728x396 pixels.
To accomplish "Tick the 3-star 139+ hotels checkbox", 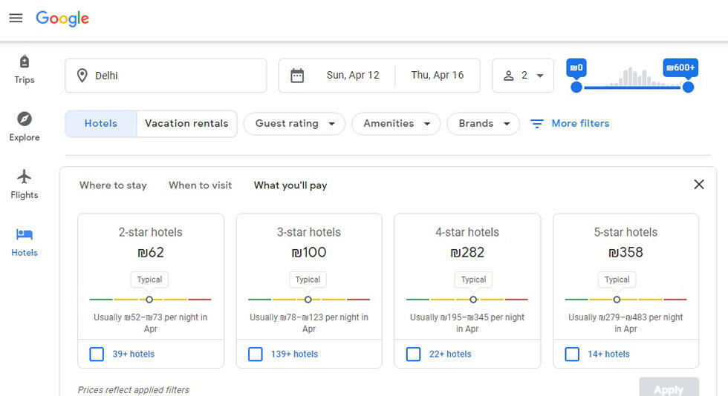I will (256, 354).
